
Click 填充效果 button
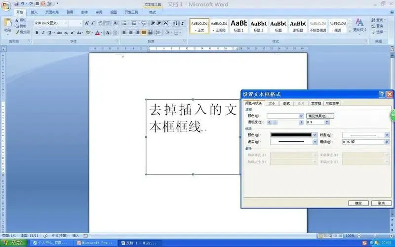(x=320, y=116)
